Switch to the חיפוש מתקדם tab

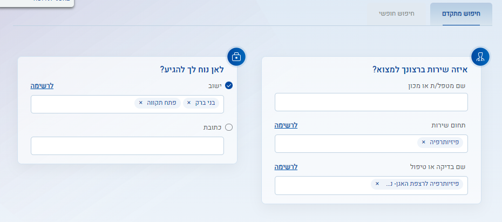click(x=460, y=14)
